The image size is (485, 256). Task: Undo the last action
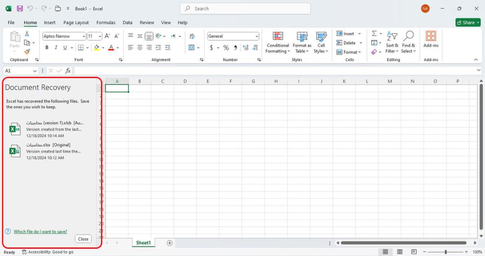(x=30, y=9)
